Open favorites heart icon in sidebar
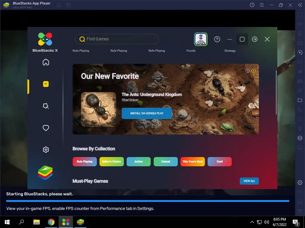This screenshot has height=228, width=305. [46, 128]
